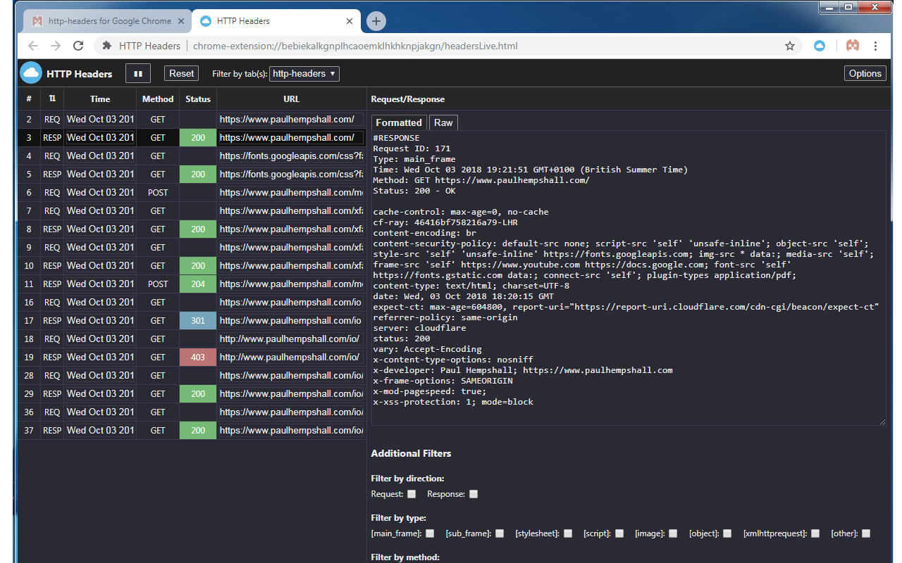
Task: Select the red 403 status row
Action: click(x=192, y=358)
